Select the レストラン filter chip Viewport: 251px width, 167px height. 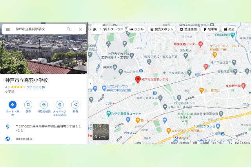point(113,29)
